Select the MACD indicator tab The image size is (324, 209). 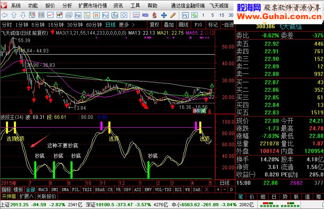pyautogui.click(x=43, y=190)
